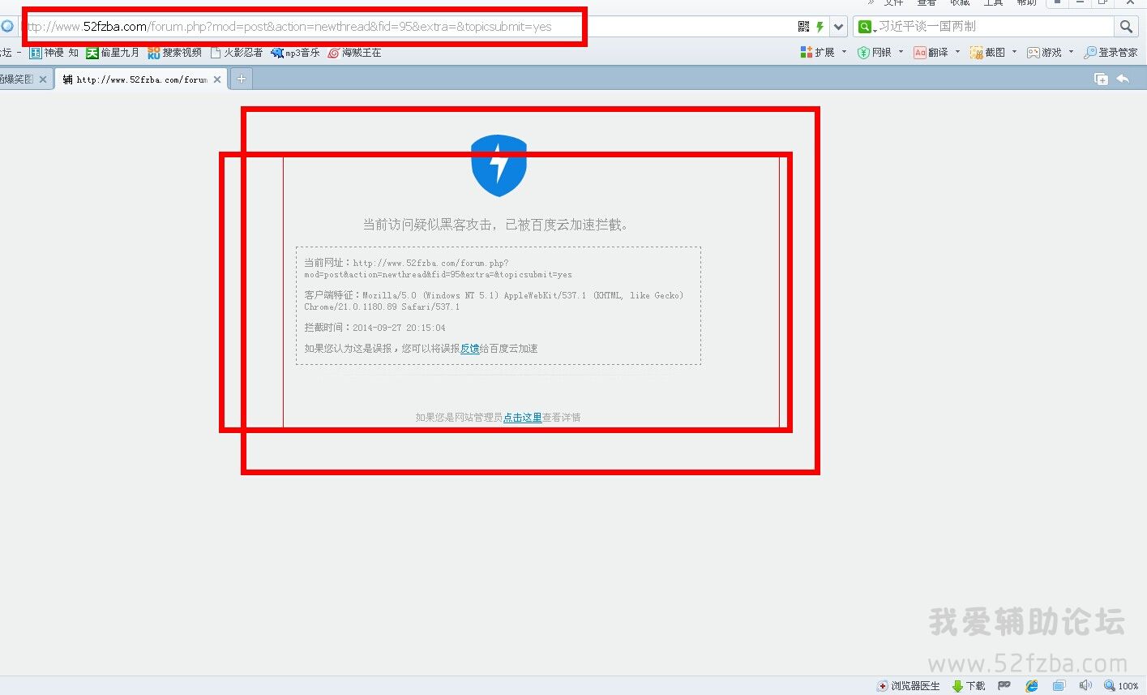This screenshot has height=695, width=1147.
Task: Open the 神漫 bookmark
Action: [54, 53]
